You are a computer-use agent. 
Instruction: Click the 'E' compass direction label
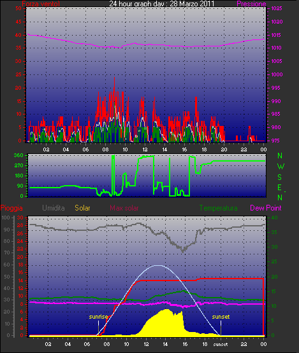pos(279,187)
